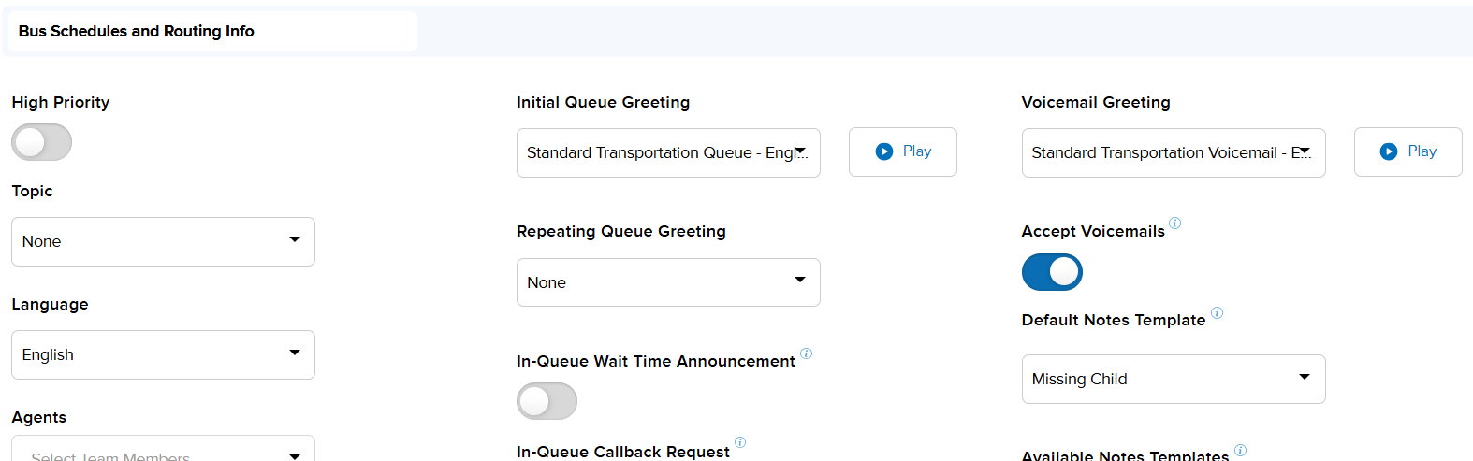Click the Topic dropdown arrow
The image size is (1473, 461).
tap(295, 239)
